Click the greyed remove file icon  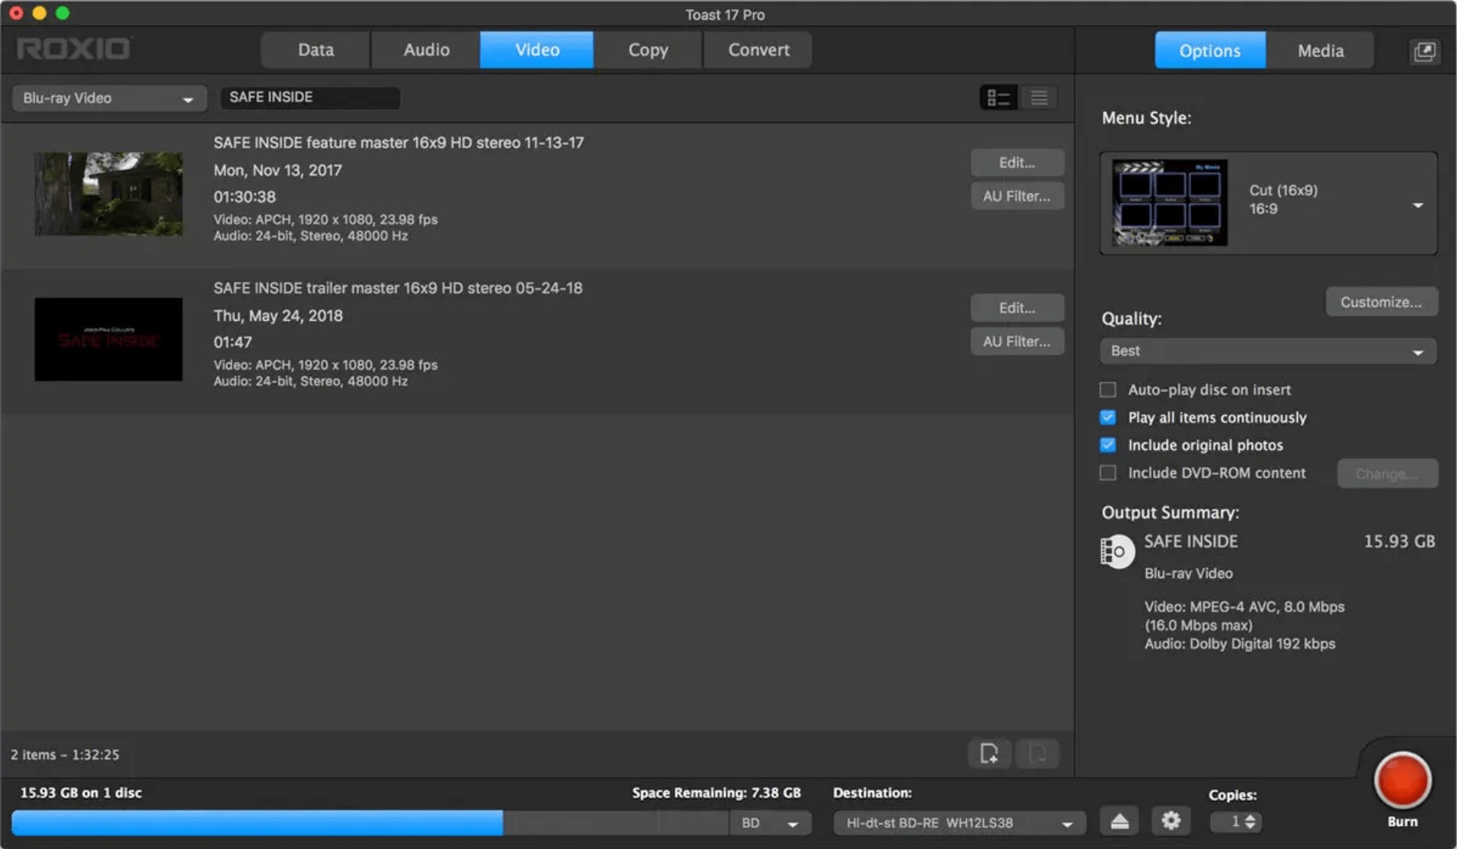point(1037,754)
